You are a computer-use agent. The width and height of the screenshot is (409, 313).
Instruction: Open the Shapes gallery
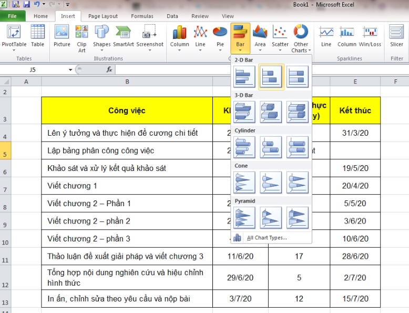pos(102,38)
